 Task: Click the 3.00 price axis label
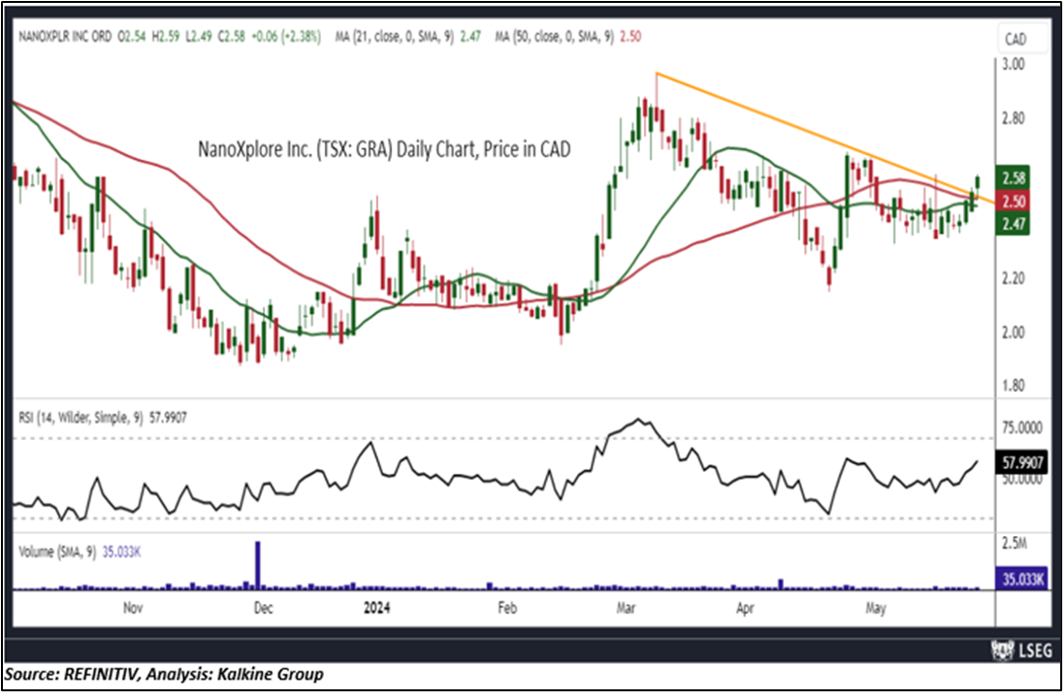tap(1013, 65)
